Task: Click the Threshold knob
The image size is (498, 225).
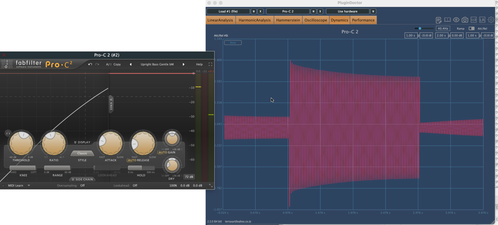Action: click(x=22, y=143)
